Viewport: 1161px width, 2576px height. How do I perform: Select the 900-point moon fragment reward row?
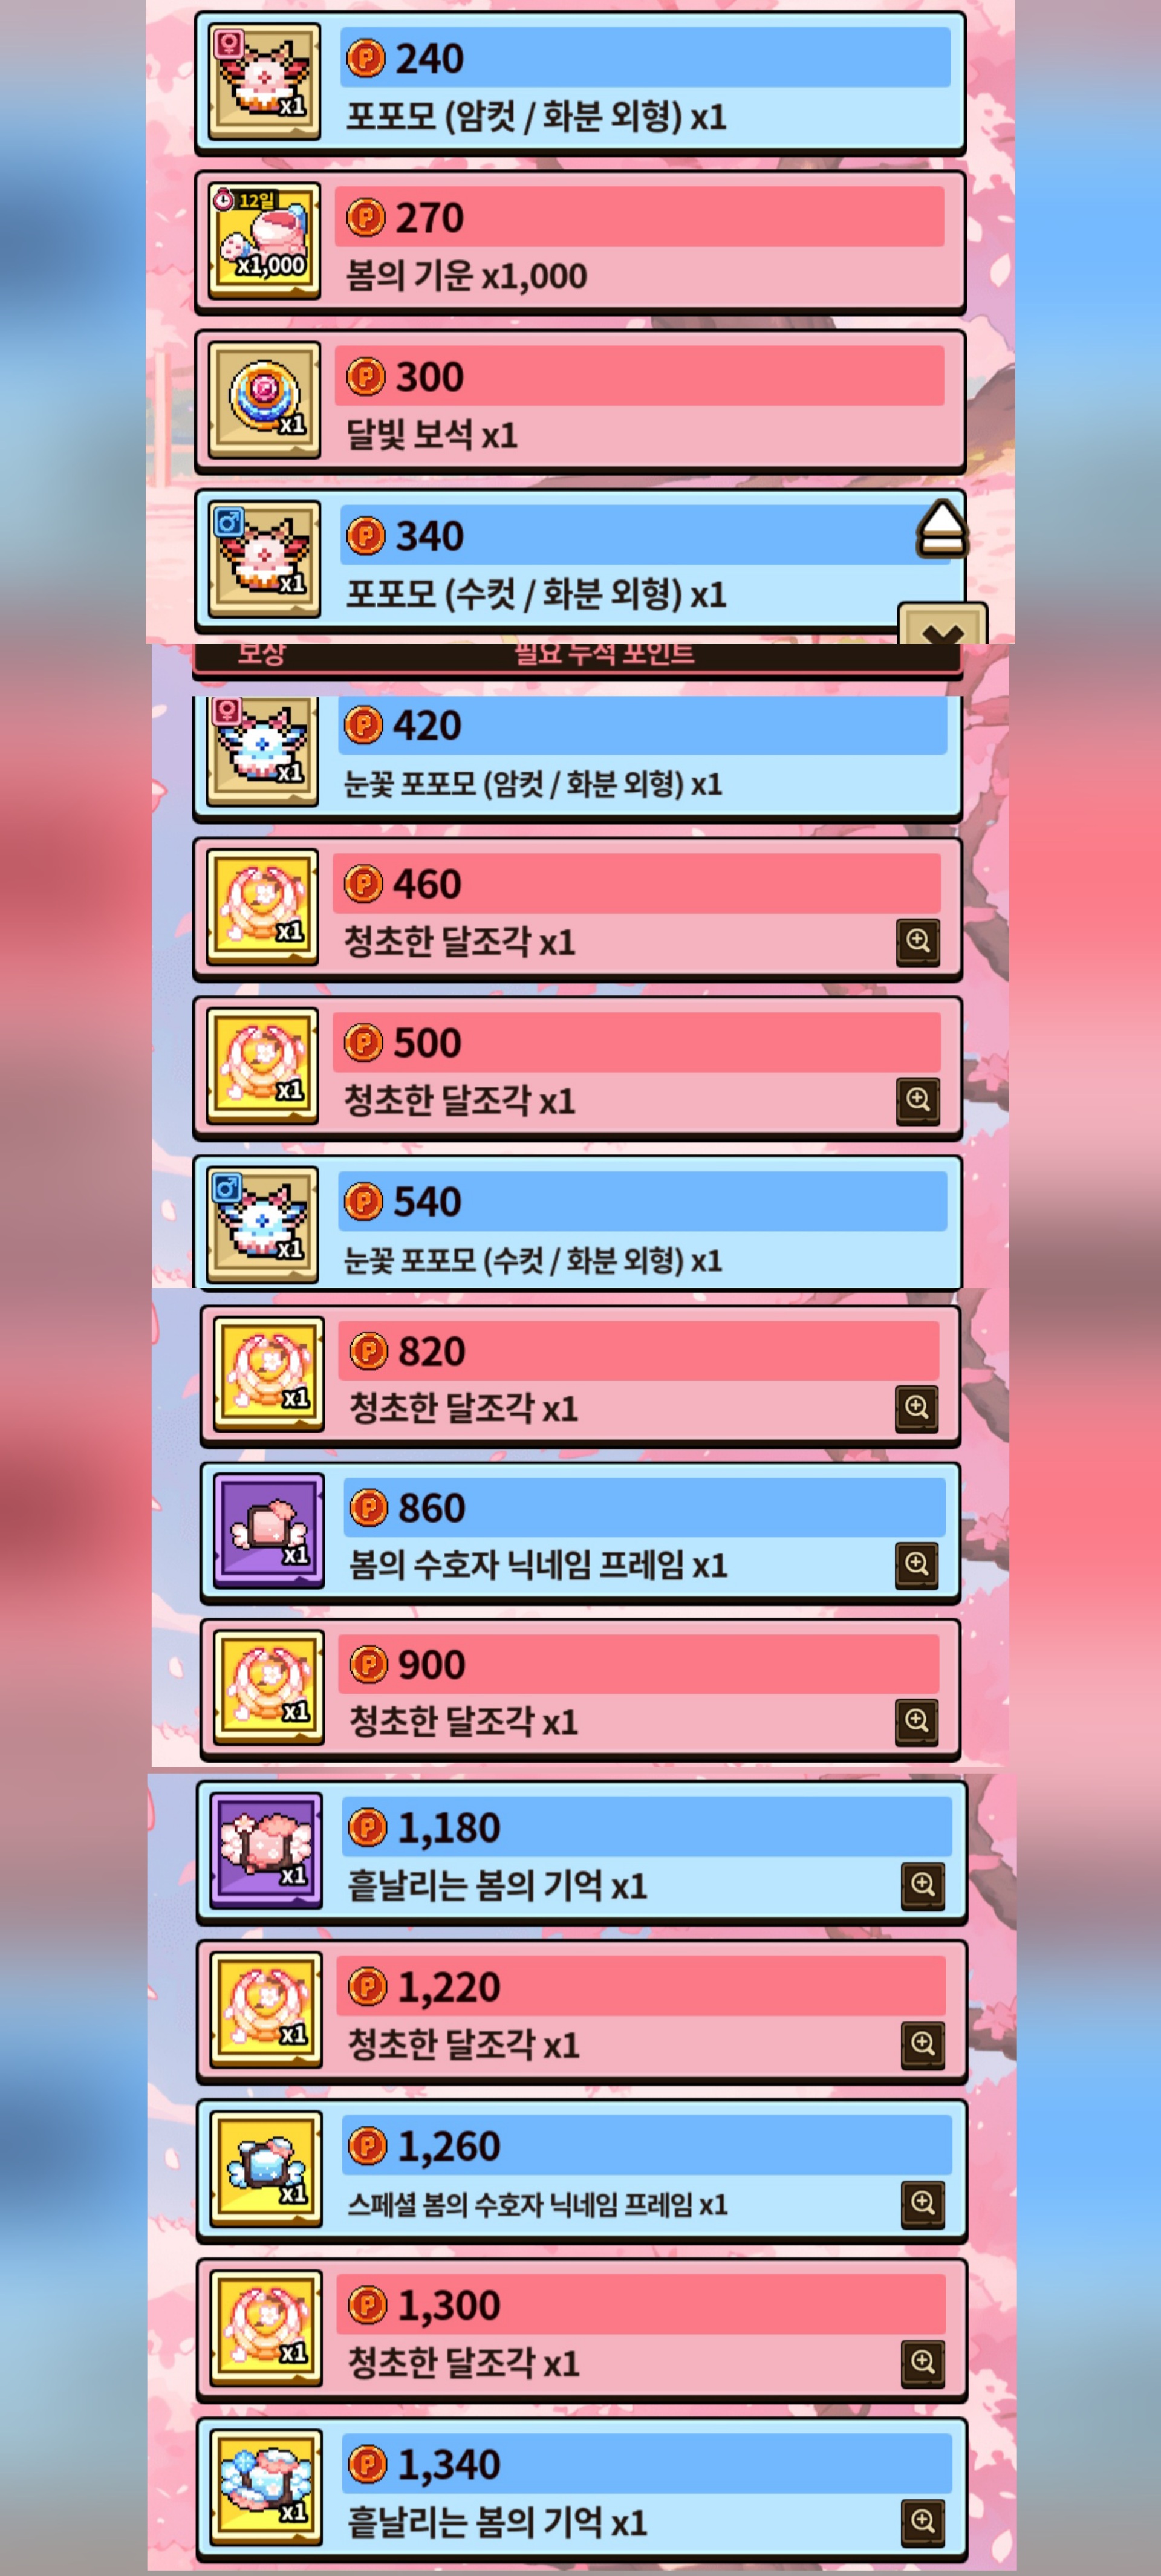[580, 1689]
